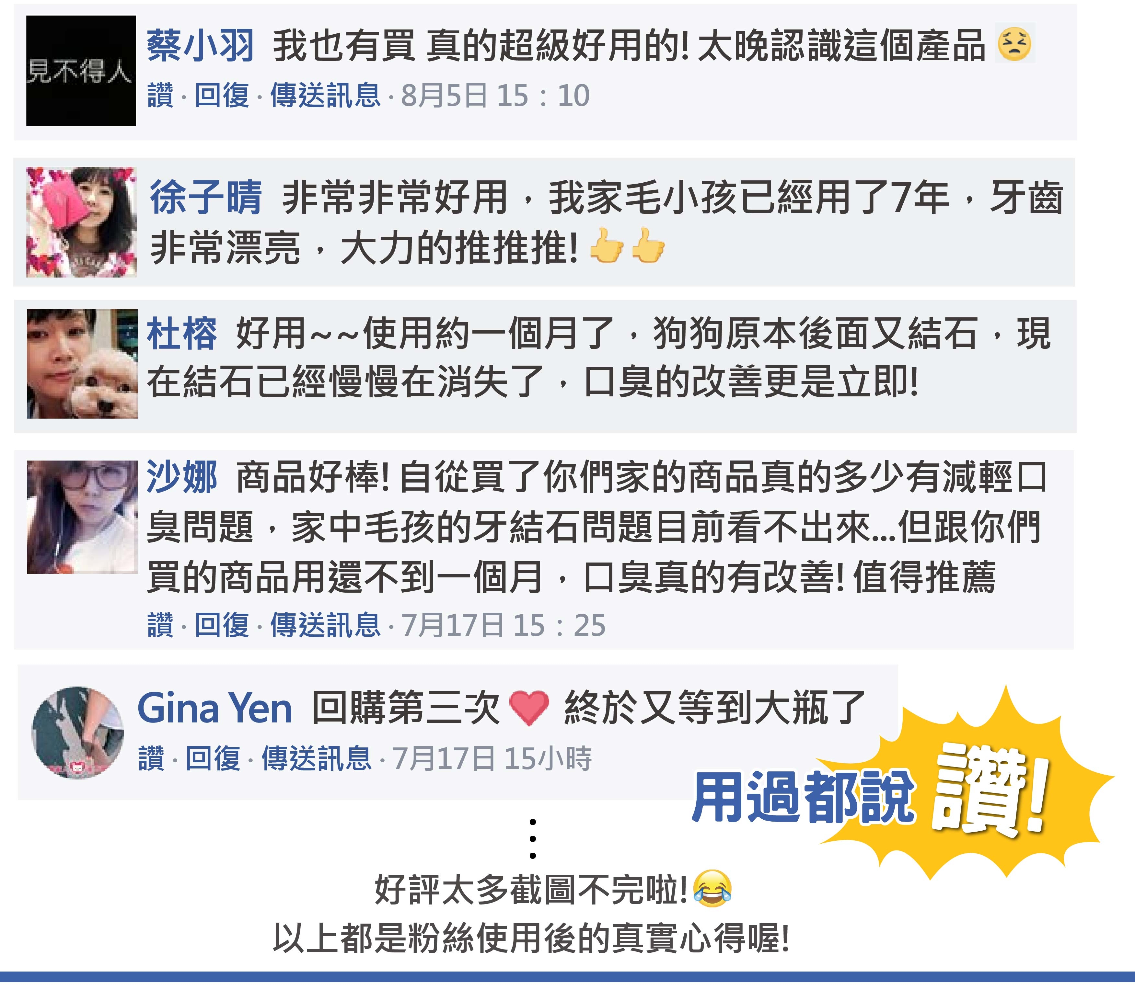This screenshot has width=1135, height=1001.
Task: Click the 沙娜 commenter name
Action: click(x=181, y=477)
